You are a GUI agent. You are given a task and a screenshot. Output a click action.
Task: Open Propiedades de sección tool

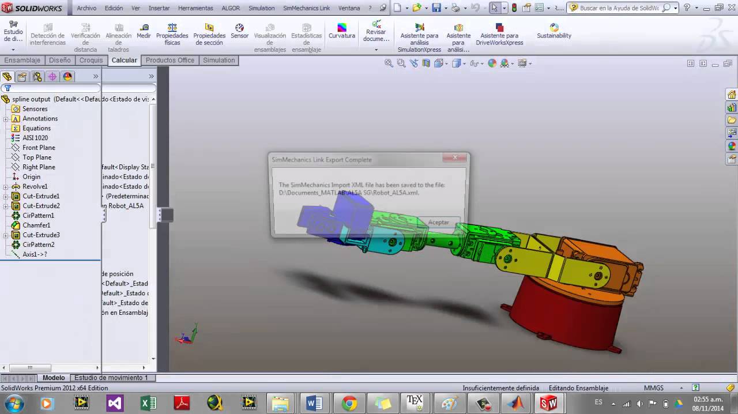209,35
